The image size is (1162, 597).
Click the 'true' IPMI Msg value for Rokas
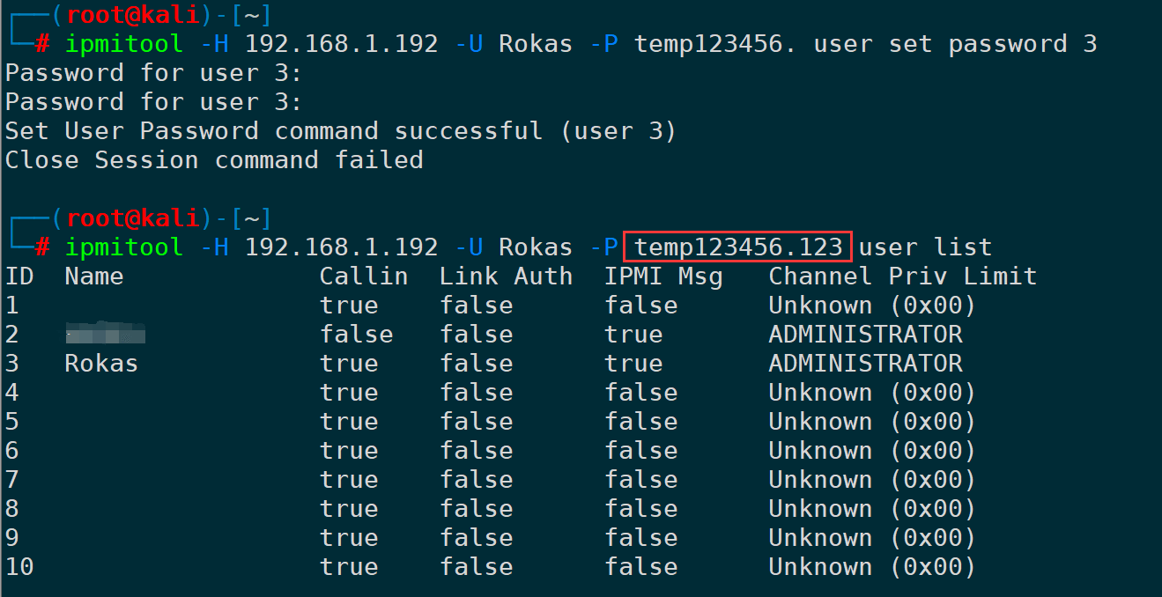[633, 364]
